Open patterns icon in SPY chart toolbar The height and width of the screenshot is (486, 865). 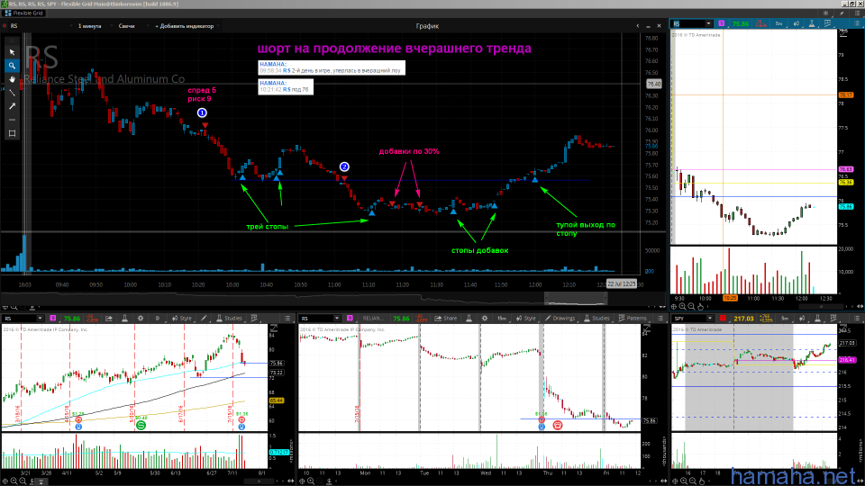833,319
